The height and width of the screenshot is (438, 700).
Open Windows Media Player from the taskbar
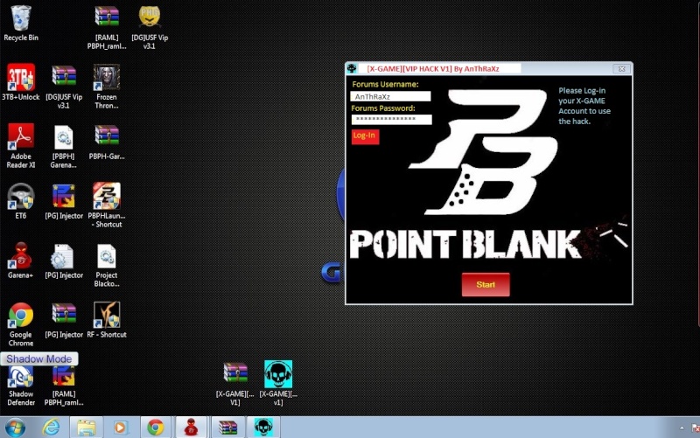[121, 428]
